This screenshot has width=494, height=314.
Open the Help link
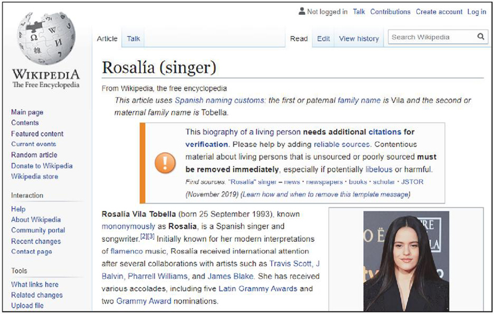19,209
